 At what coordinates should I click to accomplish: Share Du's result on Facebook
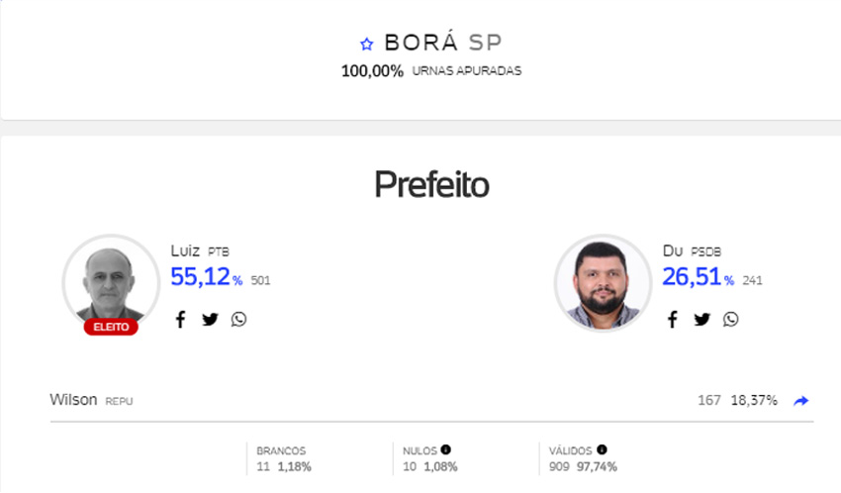(673, 319)
